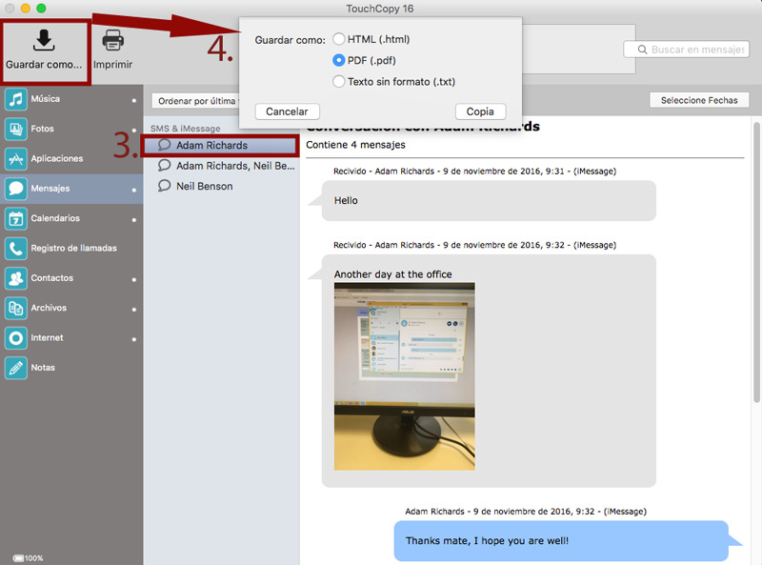Click the Registro de llamadas label
This screenshot has width=762, height=565.
[74, 248]
